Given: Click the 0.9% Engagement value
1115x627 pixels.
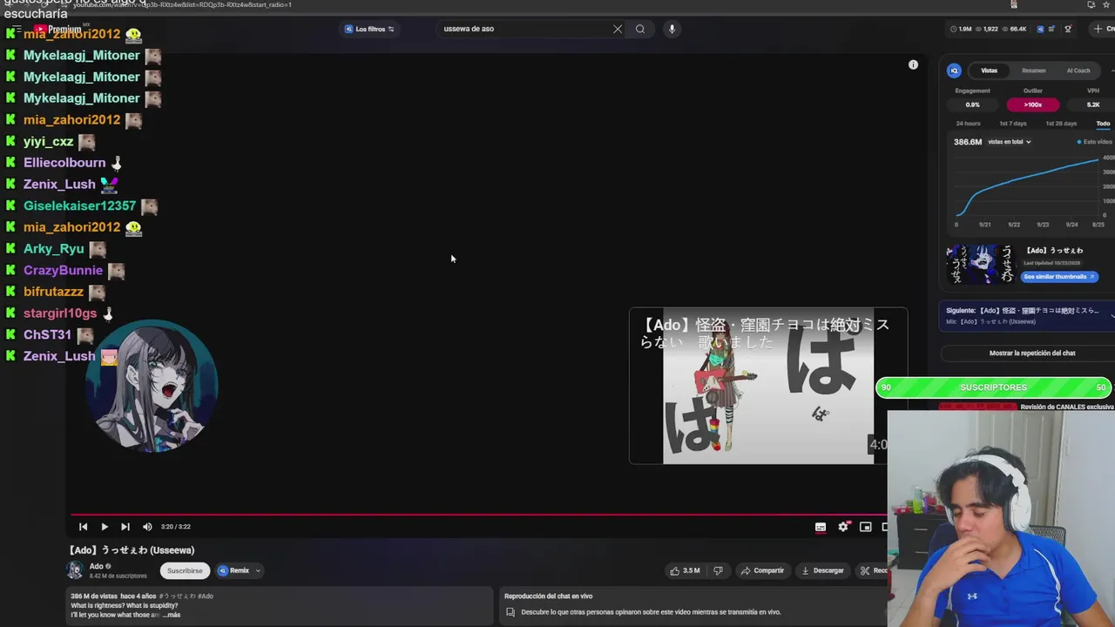Looking at the screenshot, I should tap(972, 104).
